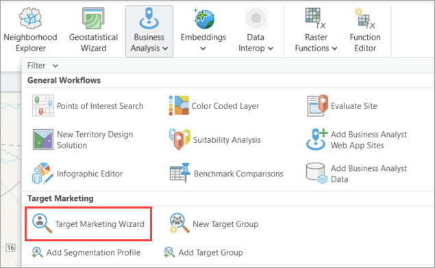Select Add Business Analyst Data text
The width and height of the screenshot is (435, 268).
(x=369, y=174)
